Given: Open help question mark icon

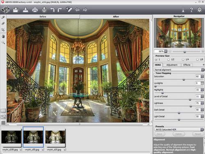Looking at the screenshot, I should [x=191, y=10].
